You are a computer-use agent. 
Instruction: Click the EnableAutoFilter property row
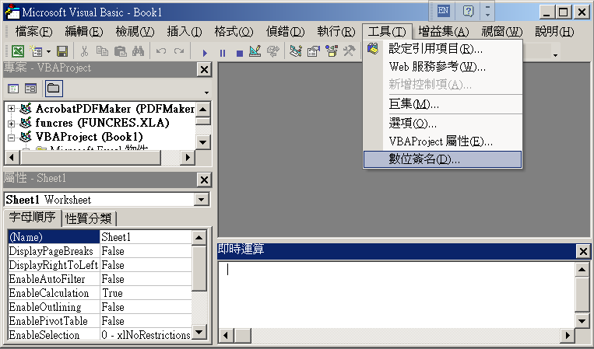coord(100,279)
